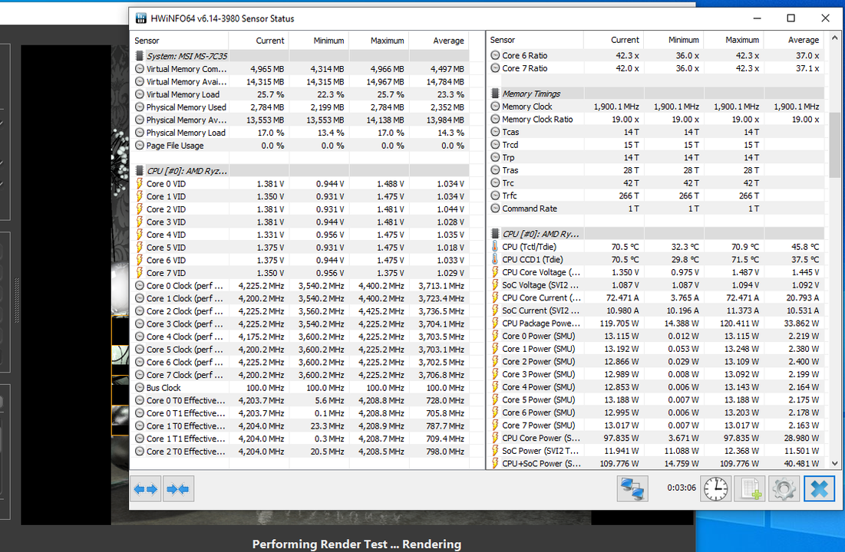The height and width of the screenshot is (552, 845).
Task: Open sensor settings gear icon
Action: pyautogui.click(x=784, y=489)
